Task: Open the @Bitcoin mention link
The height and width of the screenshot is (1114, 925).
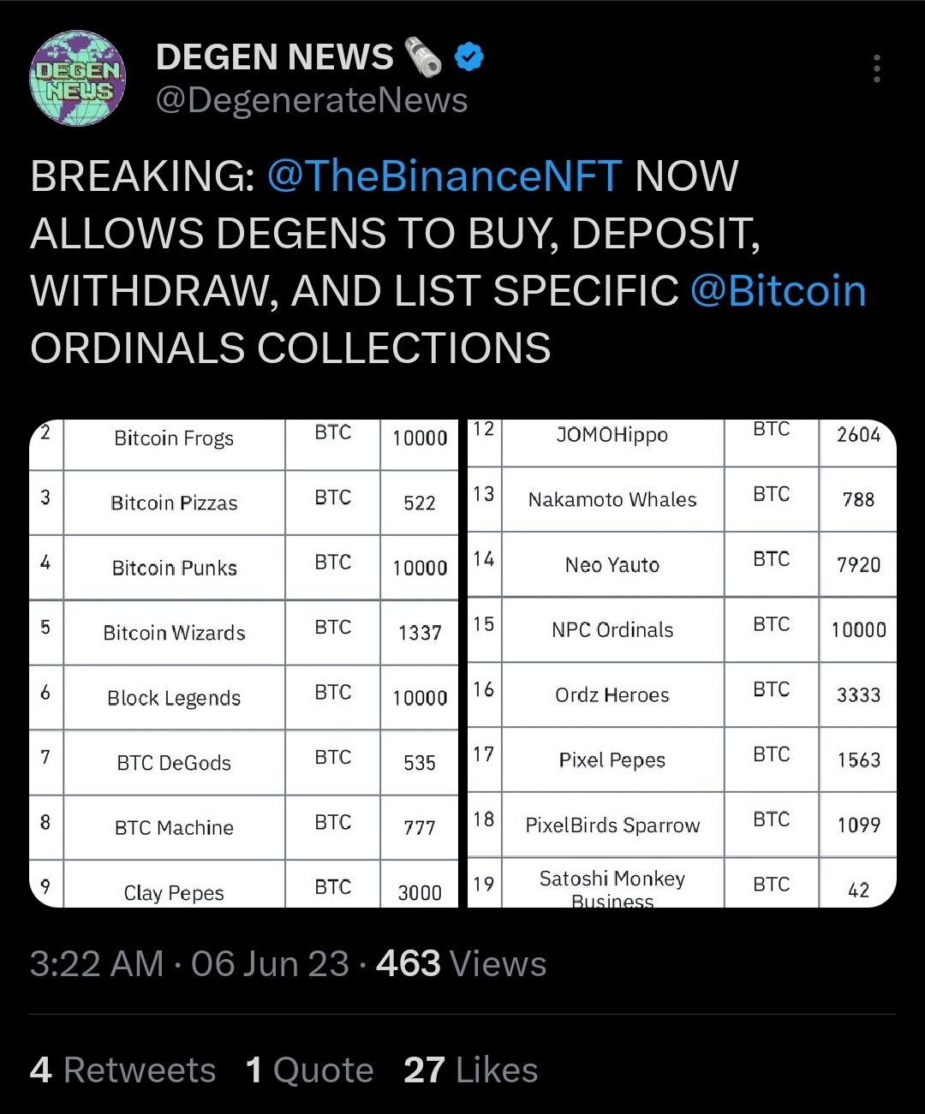Action: [778, 290]
